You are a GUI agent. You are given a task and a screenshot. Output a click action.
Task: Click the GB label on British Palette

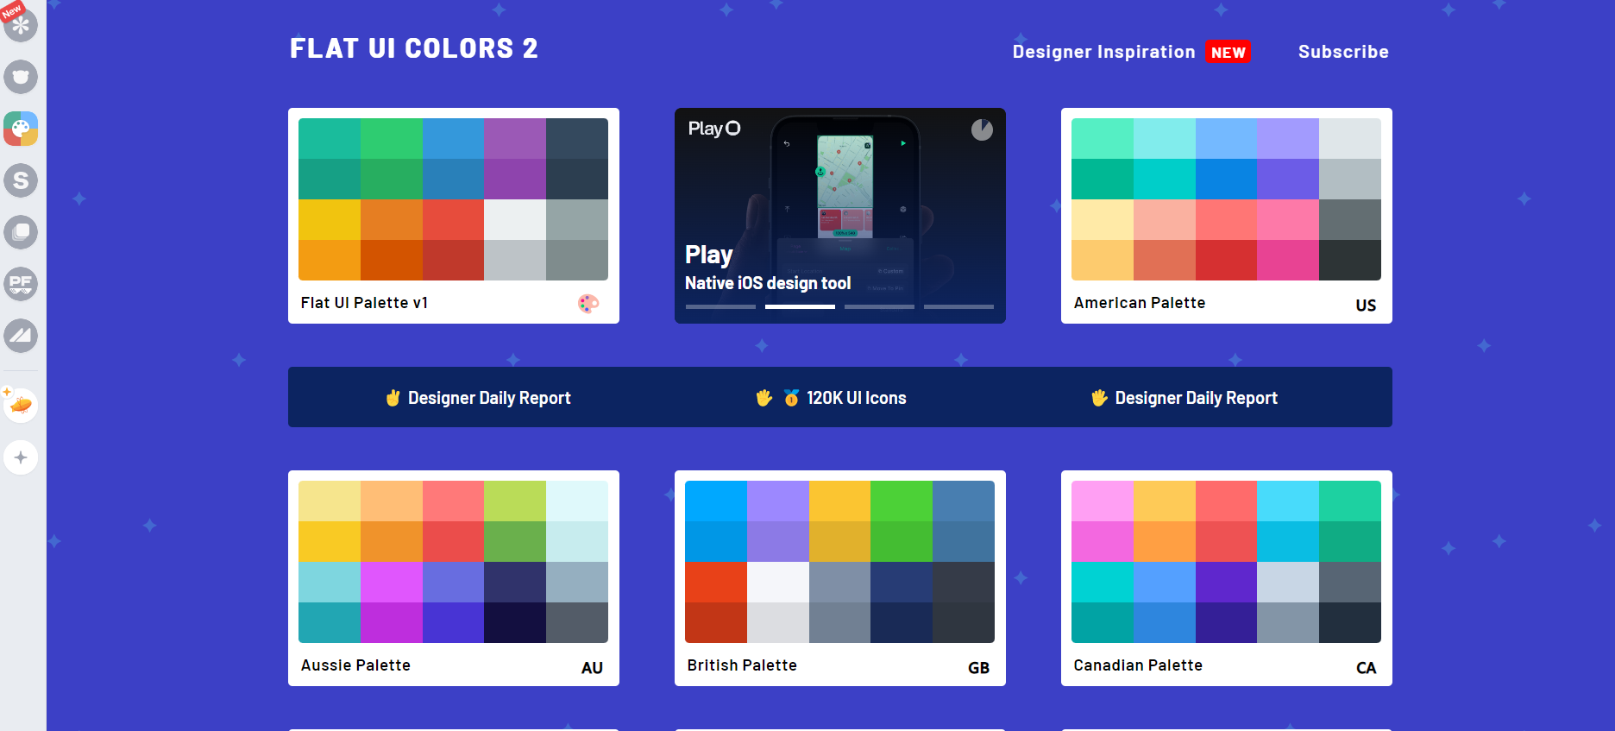pyautogui.click(x=978, y=667)
